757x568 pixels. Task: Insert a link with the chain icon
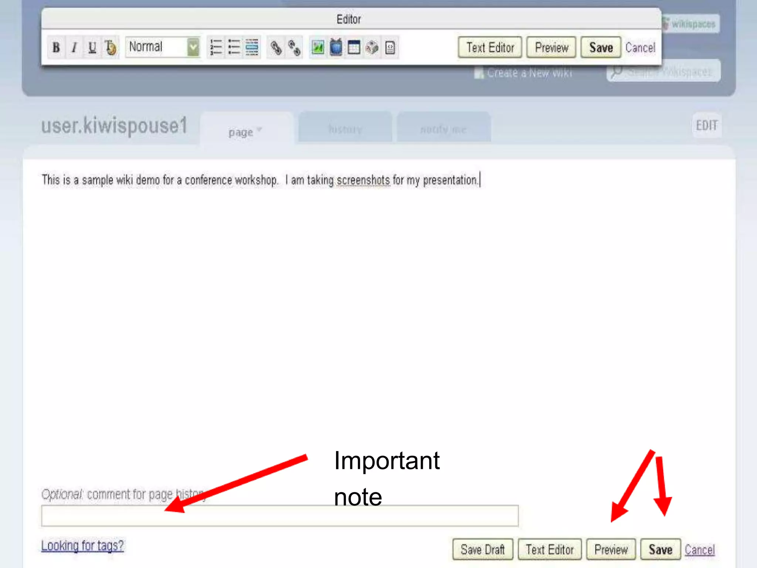coord(276,47)
